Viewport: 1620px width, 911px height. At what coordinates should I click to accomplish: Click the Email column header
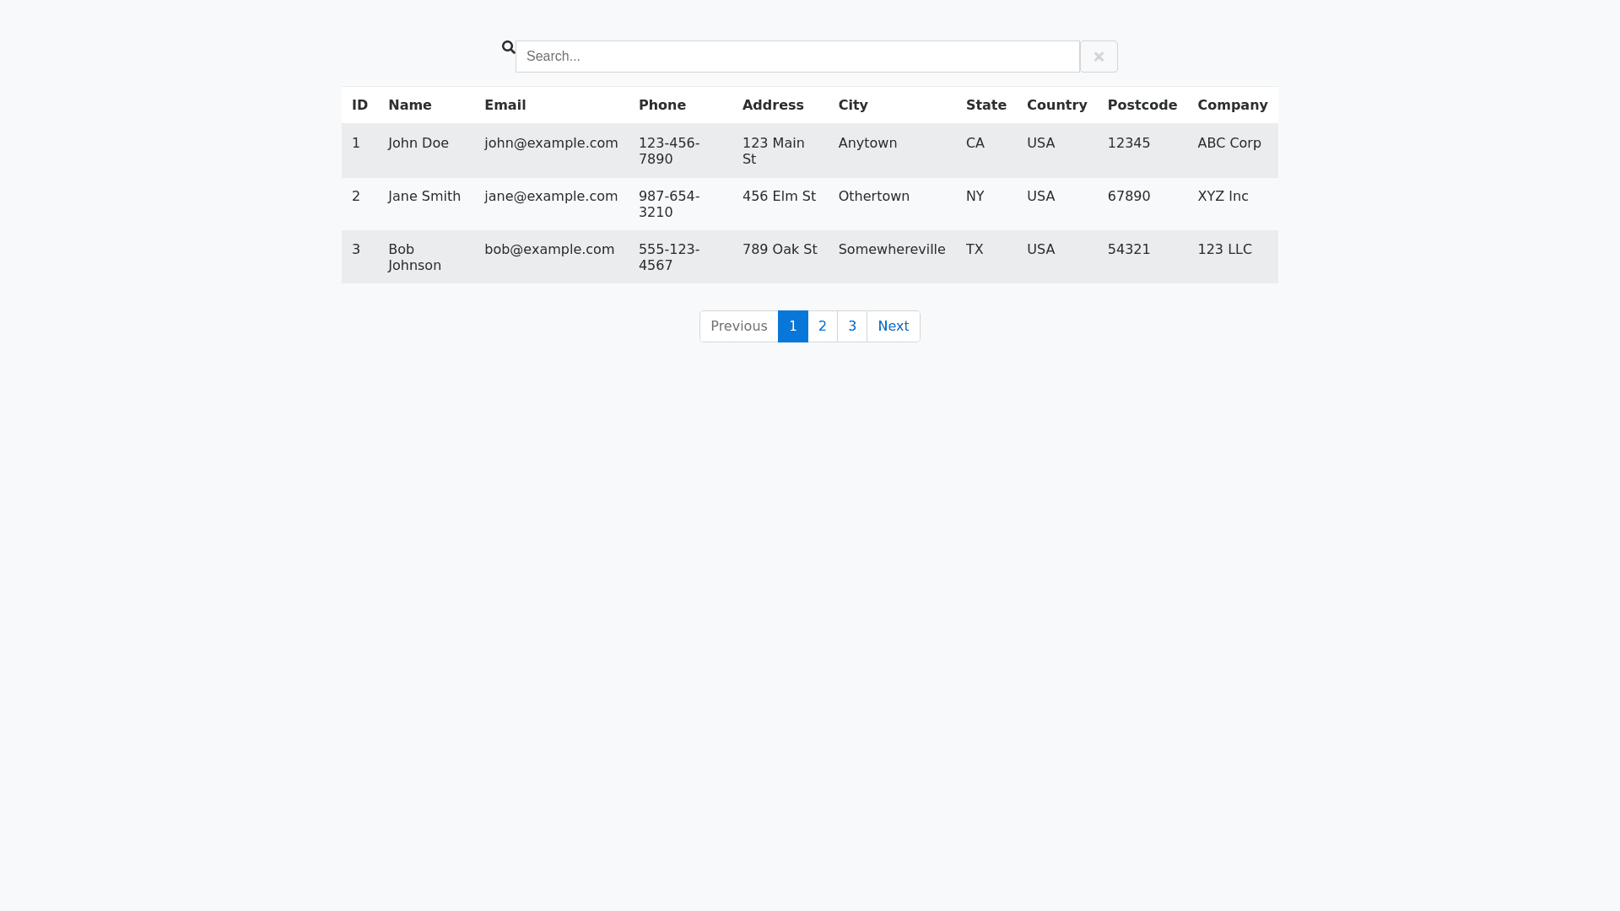coord(505,105)
